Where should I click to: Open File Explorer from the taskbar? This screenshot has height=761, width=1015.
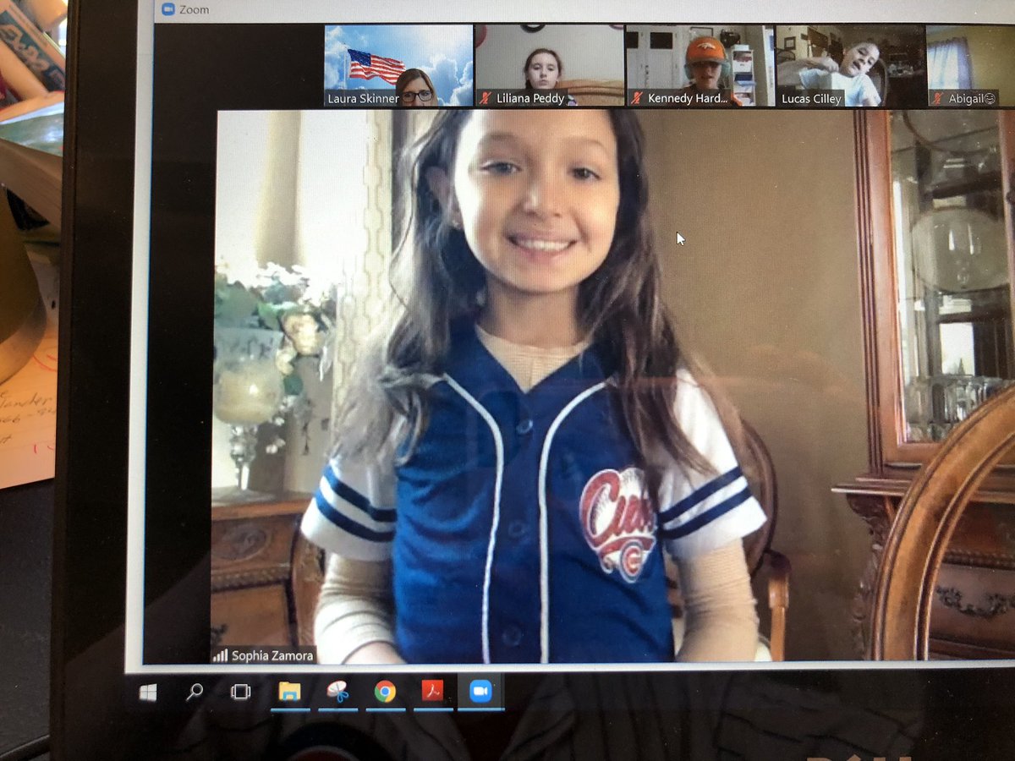click(x=290, y=692)
